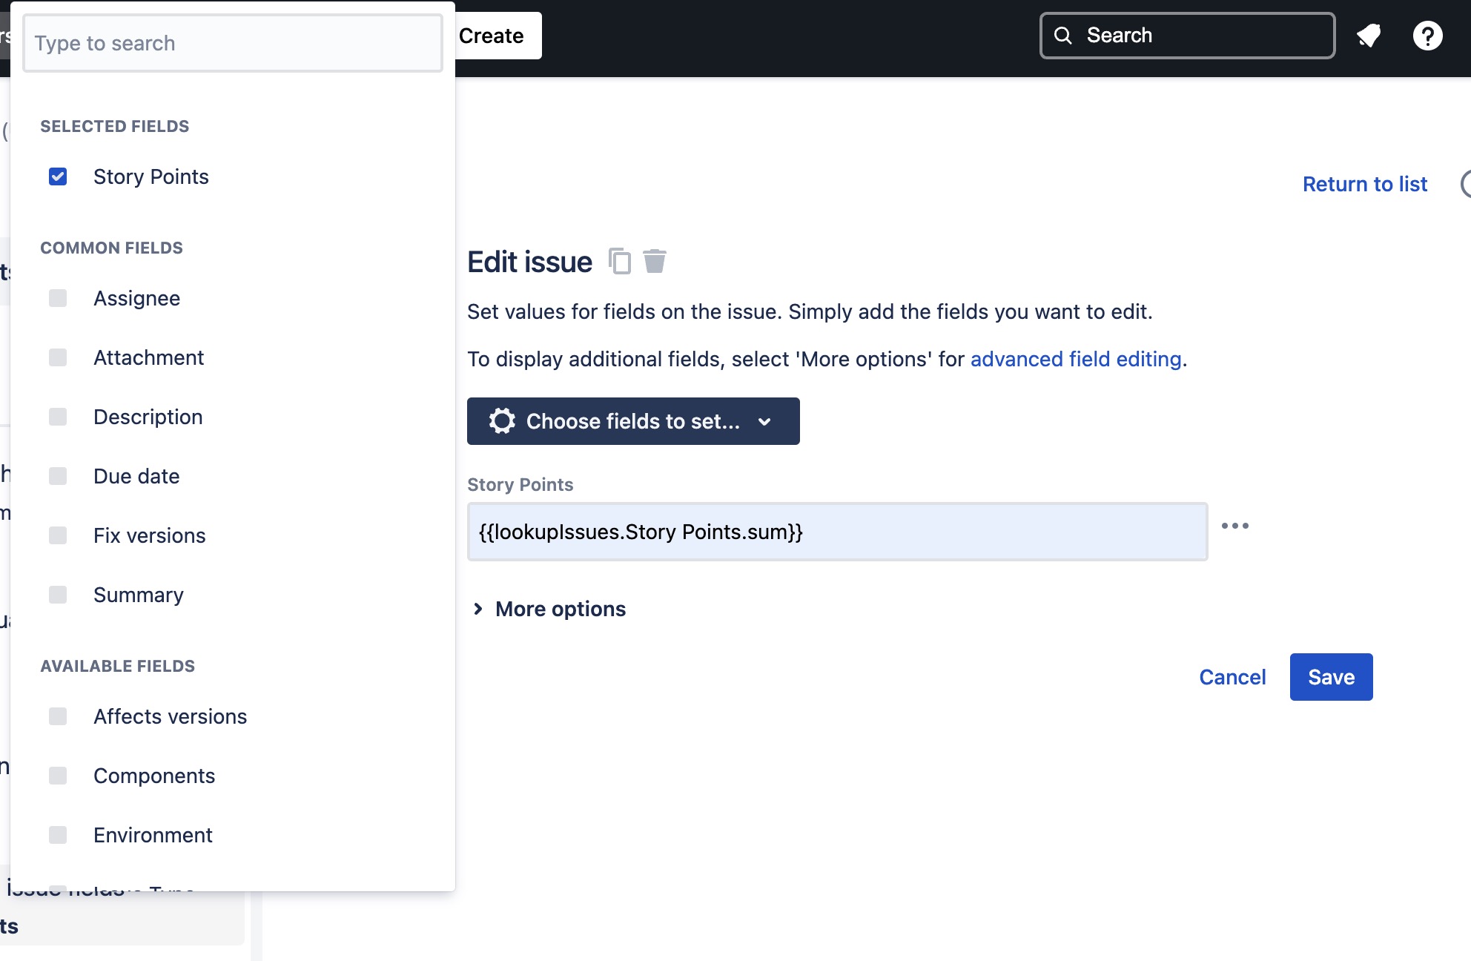Click the help question mark icon
The width and height of the screenshot is (1471, 961).
tap(1427, 35)
